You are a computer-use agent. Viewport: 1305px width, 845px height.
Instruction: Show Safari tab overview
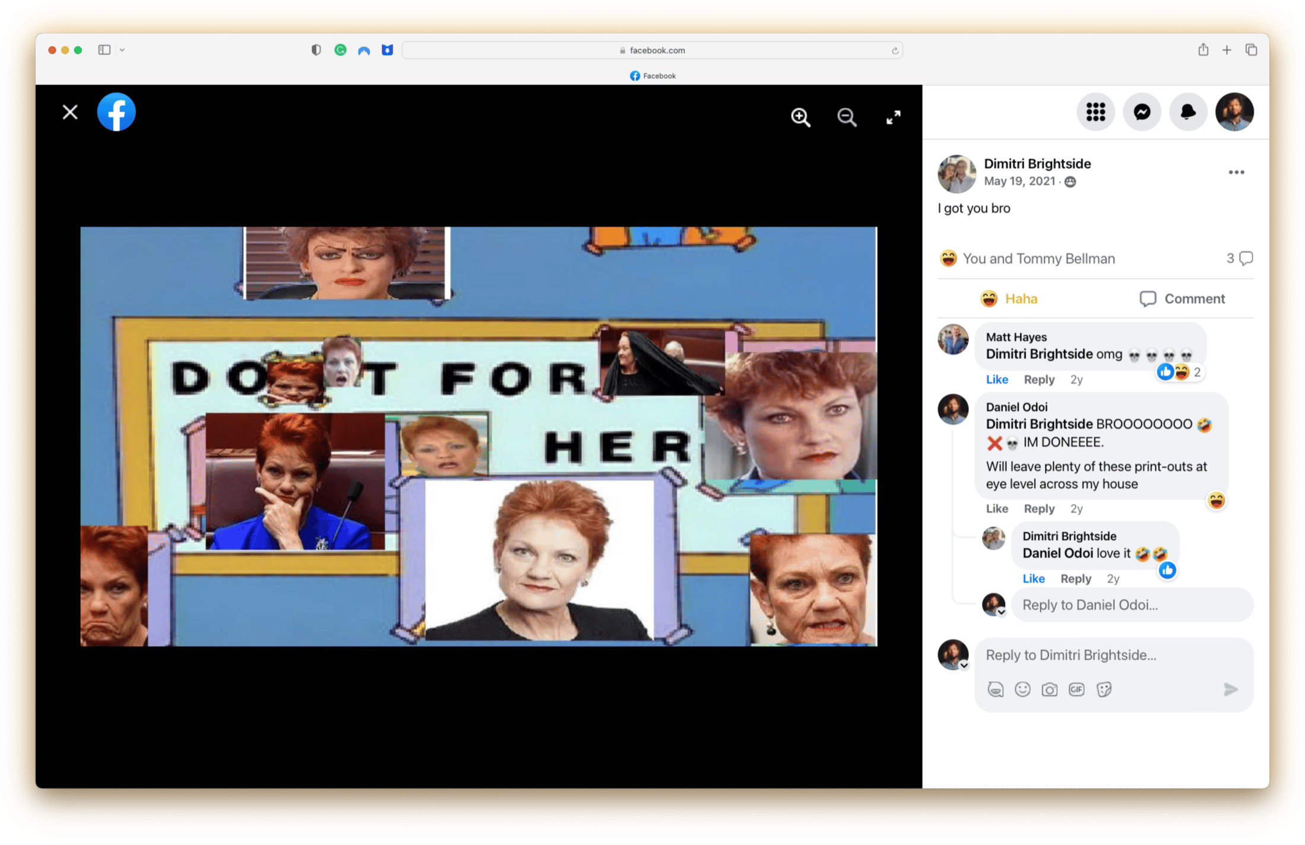coord(1251,50)
